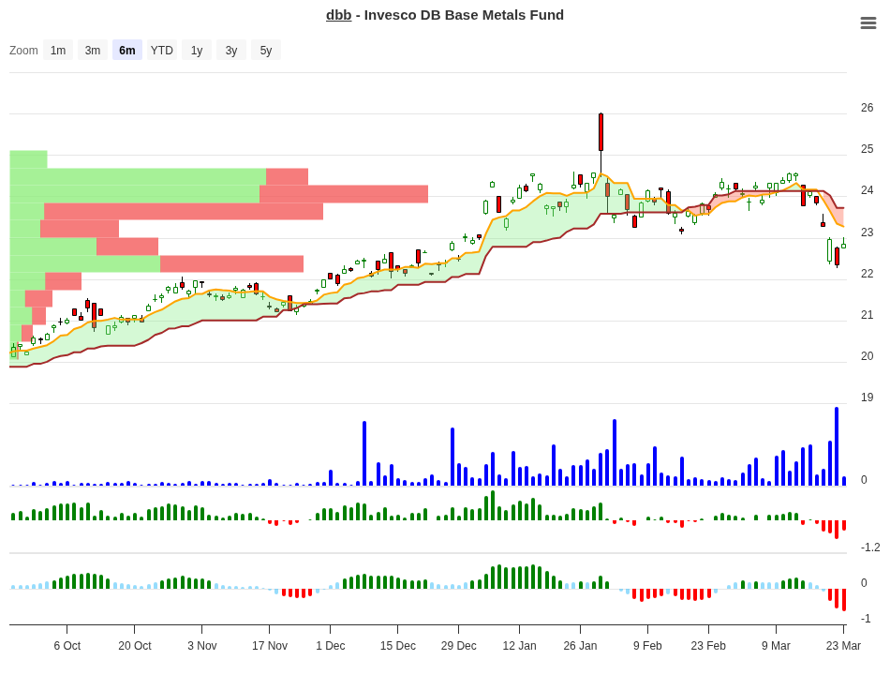Click the 12 Jan date axis label
The height and width of the screenshot is (675, 890).
(x=519, y=645)
